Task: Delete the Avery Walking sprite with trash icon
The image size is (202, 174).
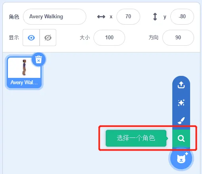Action: click(x=39, y=60)
